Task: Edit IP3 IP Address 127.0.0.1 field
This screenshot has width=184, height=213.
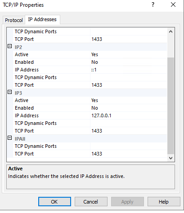Action: (129, 115)
